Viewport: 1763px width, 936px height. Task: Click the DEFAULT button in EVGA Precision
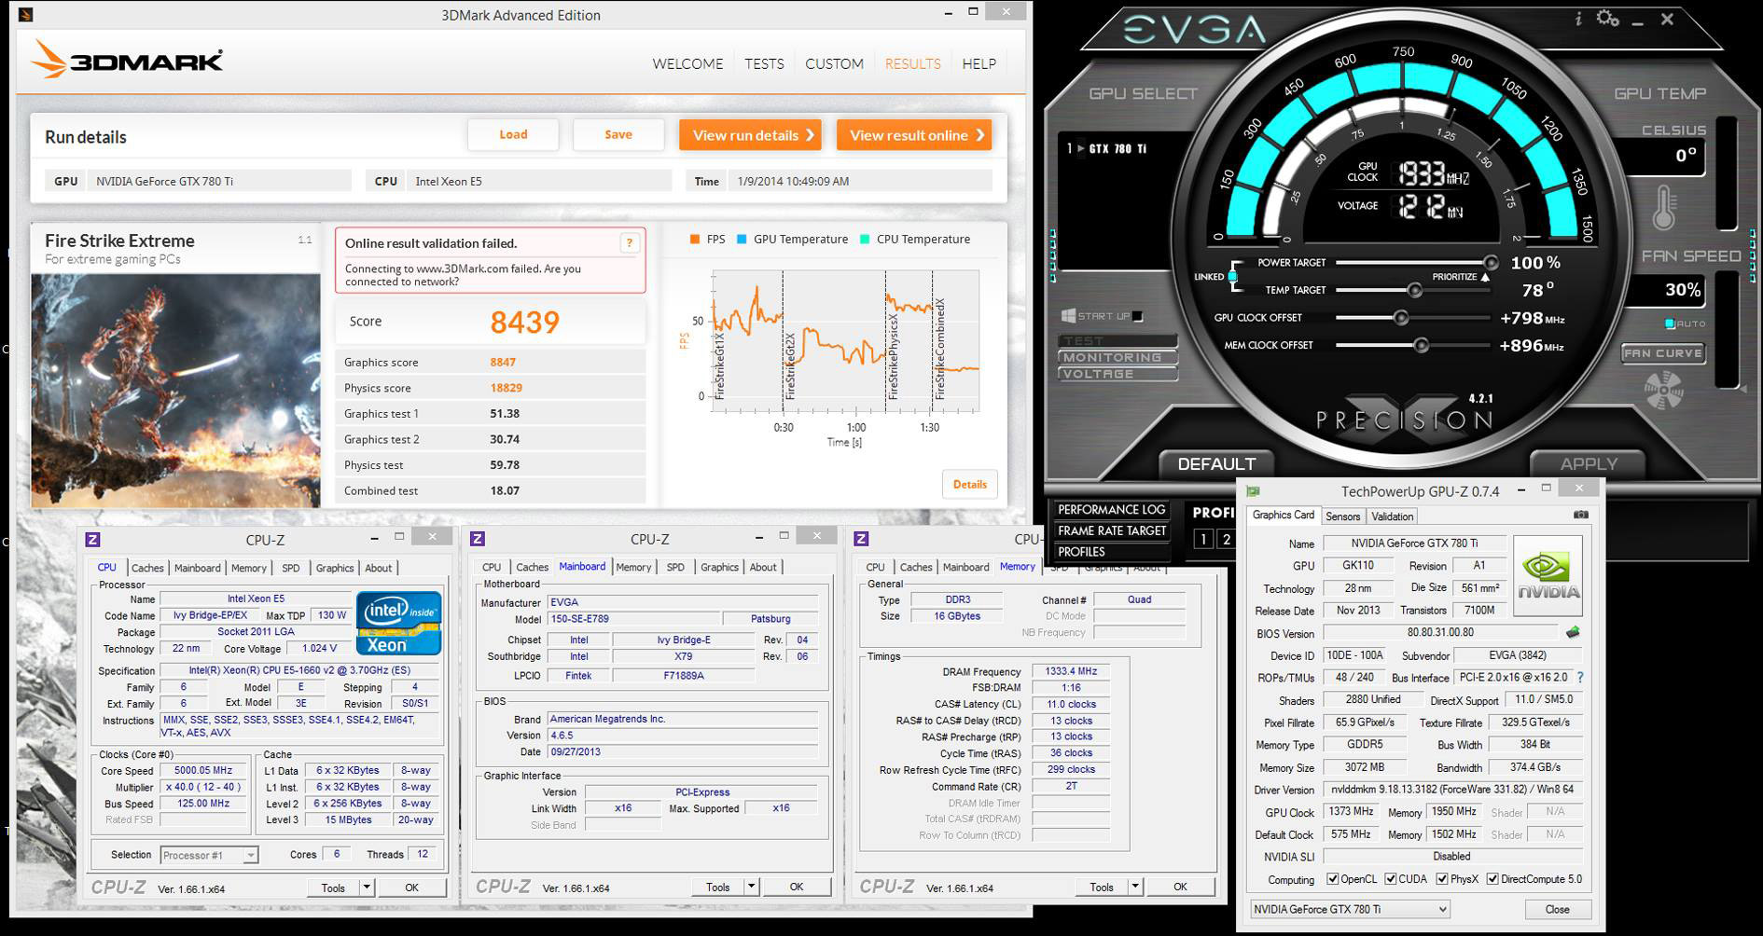click(1216, 463)
